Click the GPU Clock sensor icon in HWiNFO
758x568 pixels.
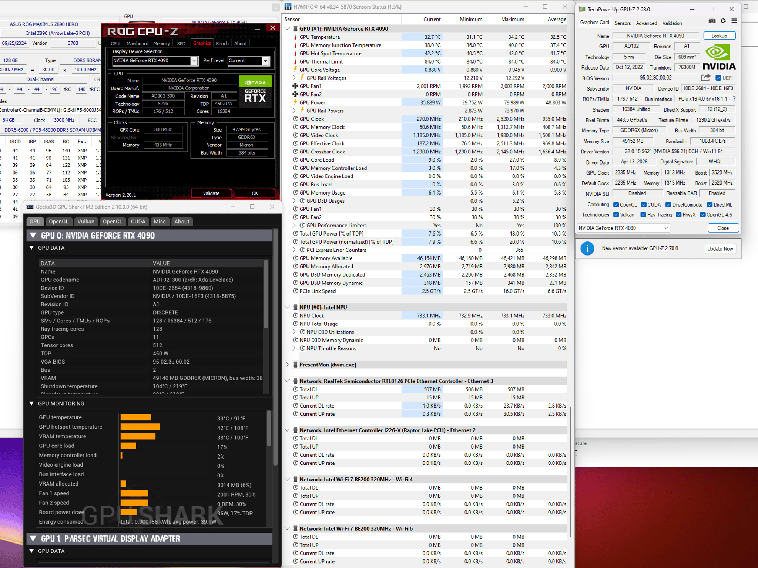tap(295, 119)
